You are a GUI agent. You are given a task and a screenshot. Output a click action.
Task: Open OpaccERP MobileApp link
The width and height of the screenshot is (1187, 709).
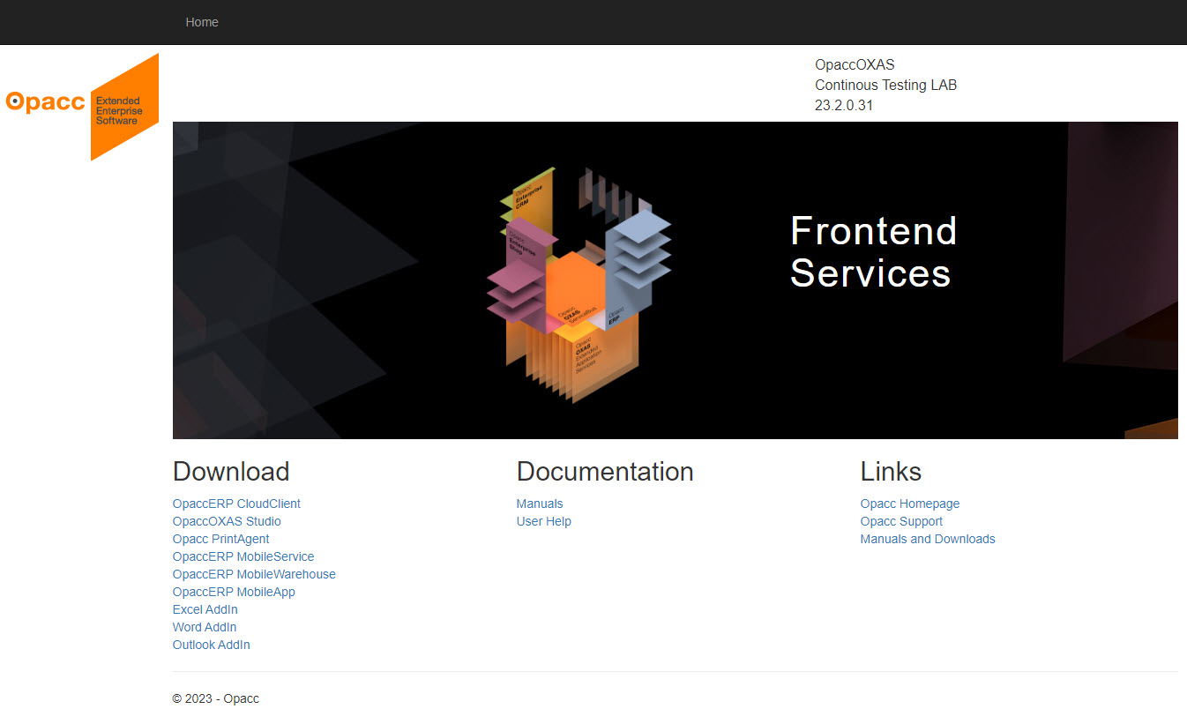[234, 592]
